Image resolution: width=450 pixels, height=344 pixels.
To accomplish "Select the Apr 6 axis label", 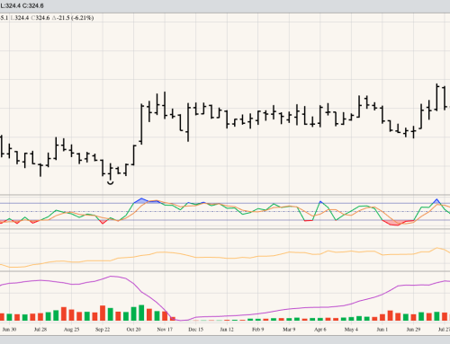I will pos(320,330).
